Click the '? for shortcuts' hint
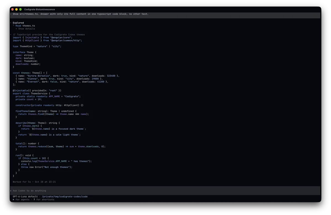 (x=44, y=200)
